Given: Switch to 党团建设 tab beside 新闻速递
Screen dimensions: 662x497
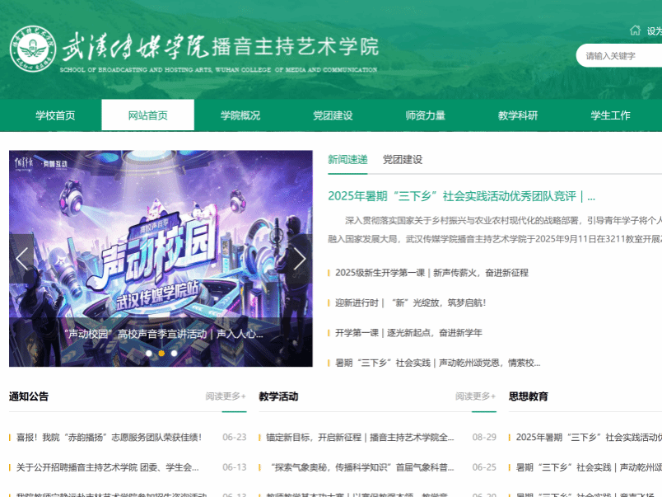Looking at the screenshot, I should coord(403,160).
